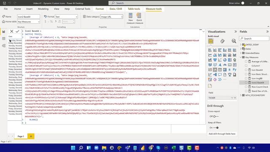Open Power BI from the taskbar
The image size is (270, 152).
(143, 148)
